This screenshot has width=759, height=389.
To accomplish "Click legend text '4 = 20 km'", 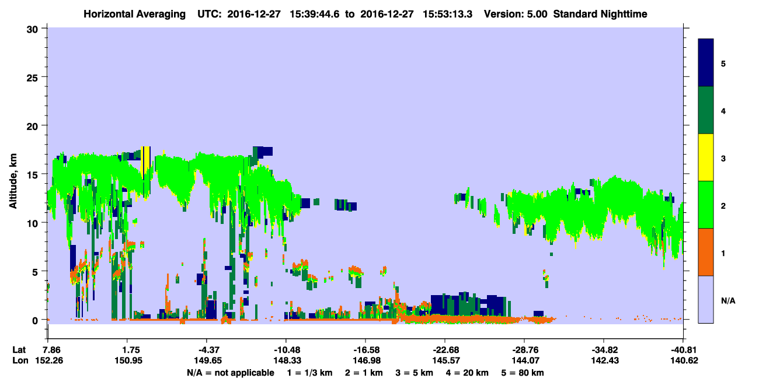I will tap(468, 373).
